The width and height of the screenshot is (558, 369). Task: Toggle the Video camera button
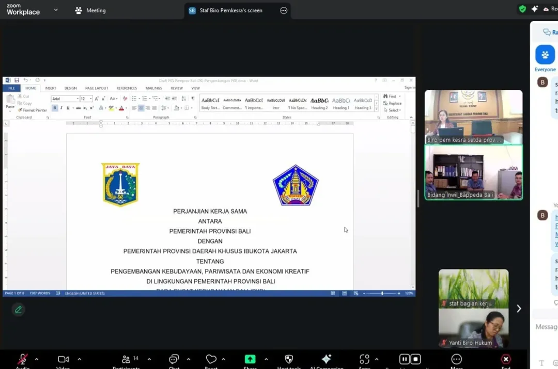pos(63,359)
